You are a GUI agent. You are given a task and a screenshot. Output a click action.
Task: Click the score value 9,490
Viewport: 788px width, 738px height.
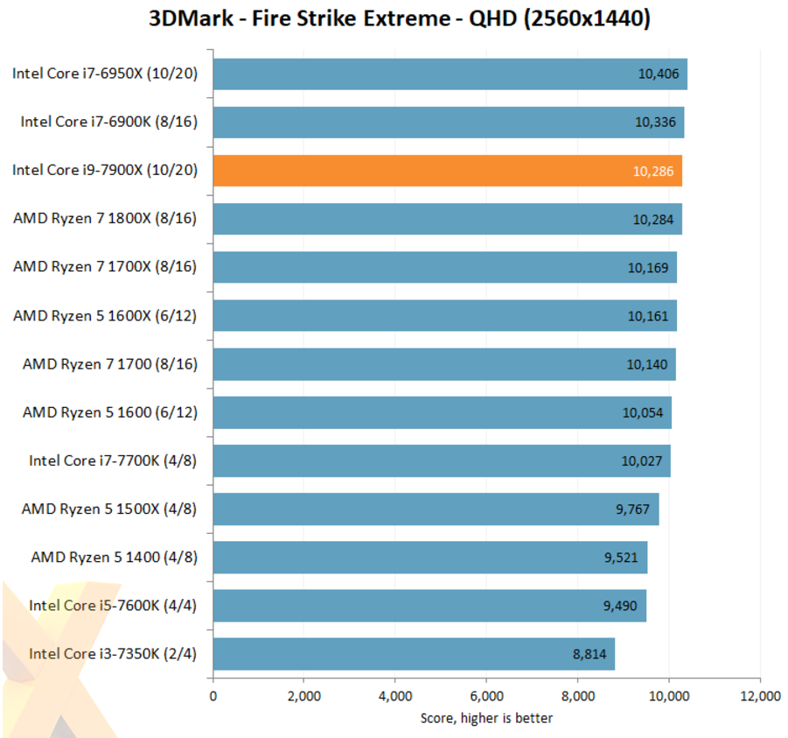coord(620,606)
